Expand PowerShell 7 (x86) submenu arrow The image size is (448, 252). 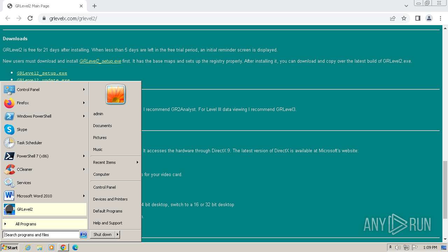coord(84,156)
